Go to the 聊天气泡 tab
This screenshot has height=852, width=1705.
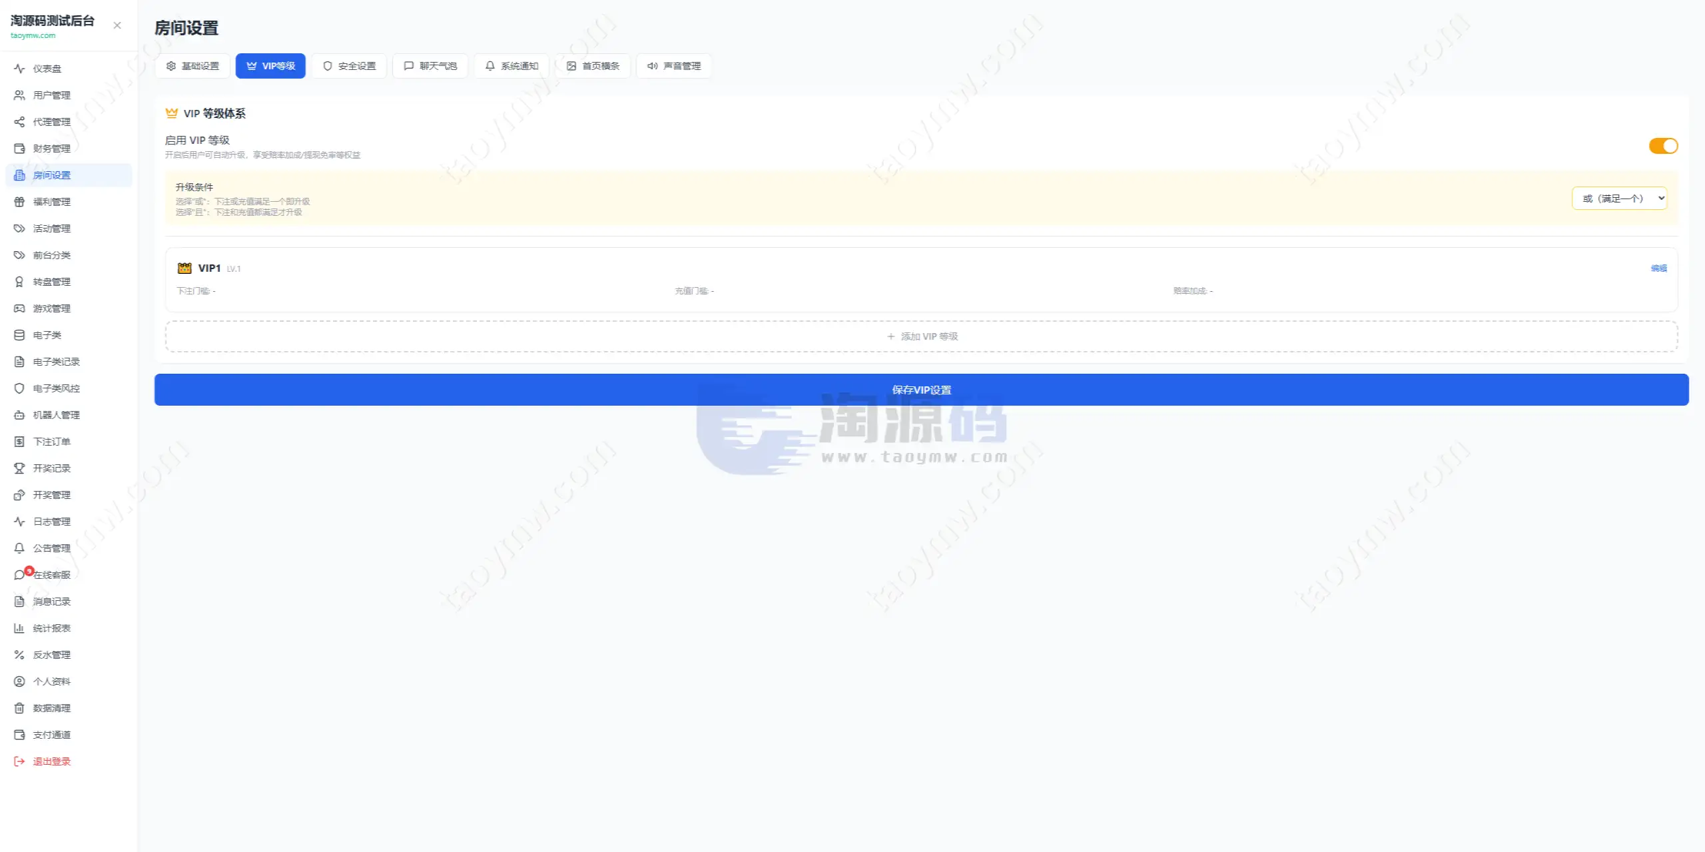[x=430, y=66]
